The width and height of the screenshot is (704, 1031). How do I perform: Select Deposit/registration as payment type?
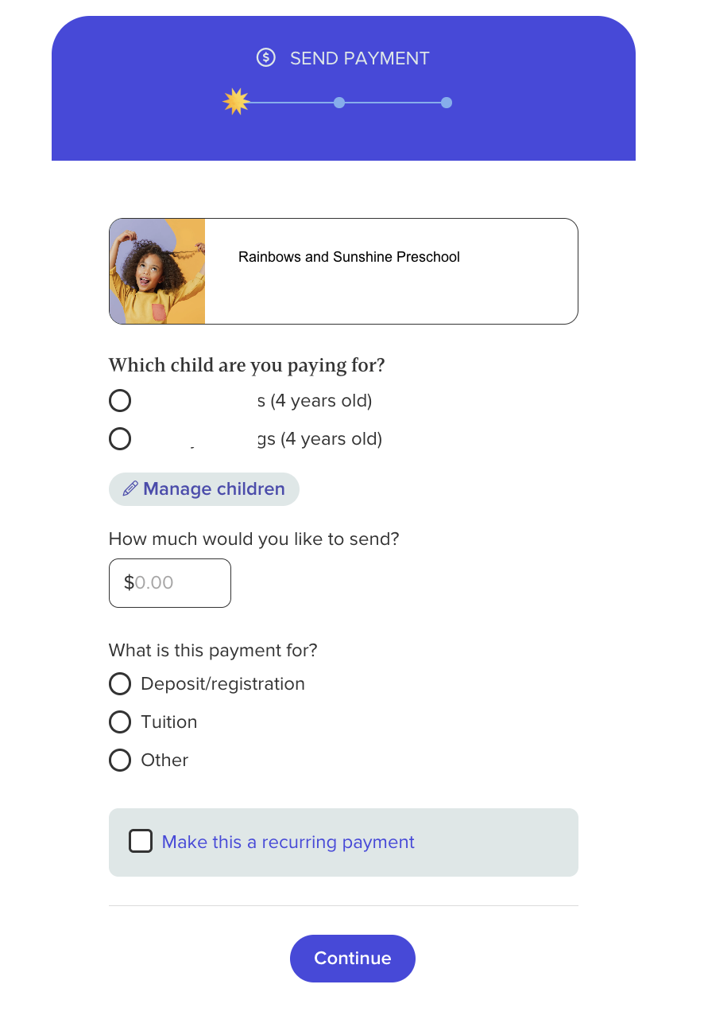click(x=120, y=684)
